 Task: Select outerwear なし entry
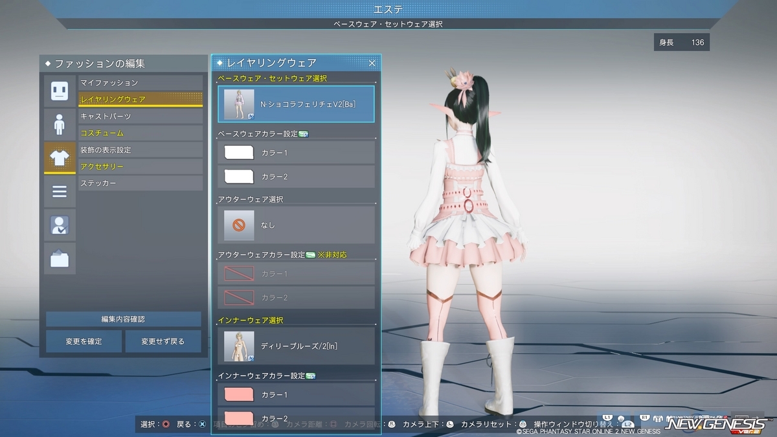click(x=296, y=225)
